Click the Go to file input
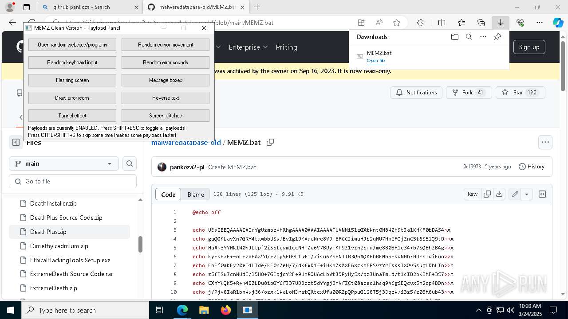Viewport: 568px width, 319px height. point(73,181)
